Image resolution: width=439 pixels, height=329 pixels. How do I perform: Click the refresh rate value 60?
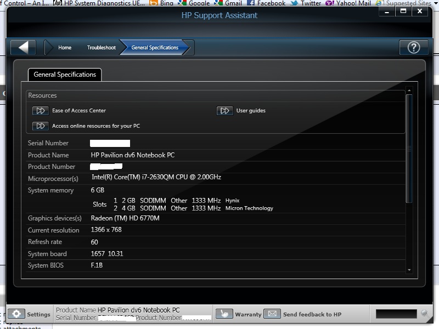(x=94, y=242)
